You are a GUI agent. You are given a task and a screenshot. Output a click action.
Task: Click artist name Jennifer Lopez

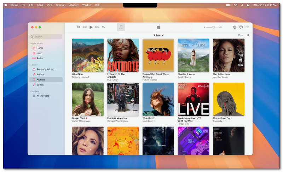tap(220, 77)
